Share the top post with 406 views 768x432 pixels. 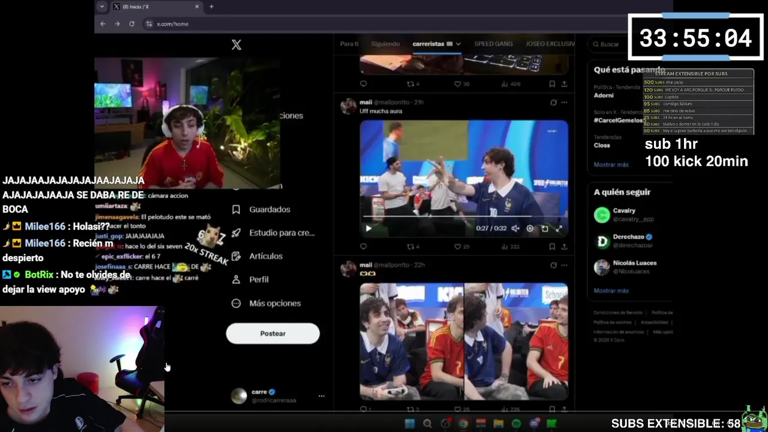pyautogui.click(x=564, y=84)
